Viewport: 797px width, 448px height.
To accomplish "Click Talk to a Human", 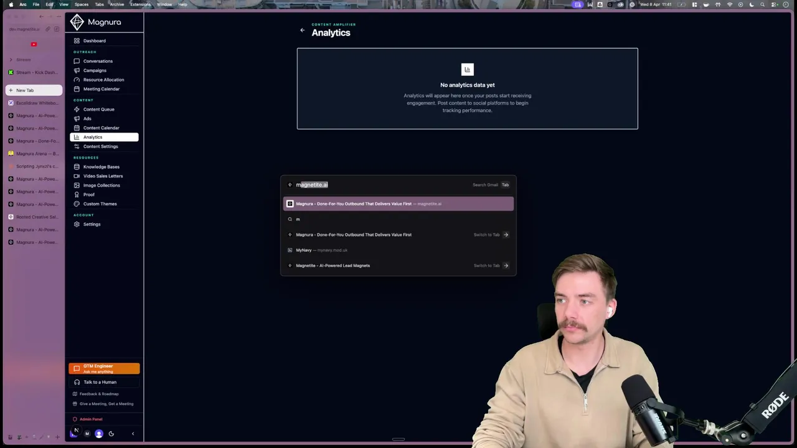I will (104, 382).
